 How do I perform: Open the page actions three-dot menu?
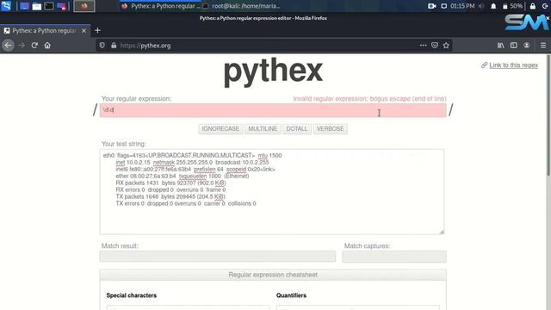coord(423,46)
